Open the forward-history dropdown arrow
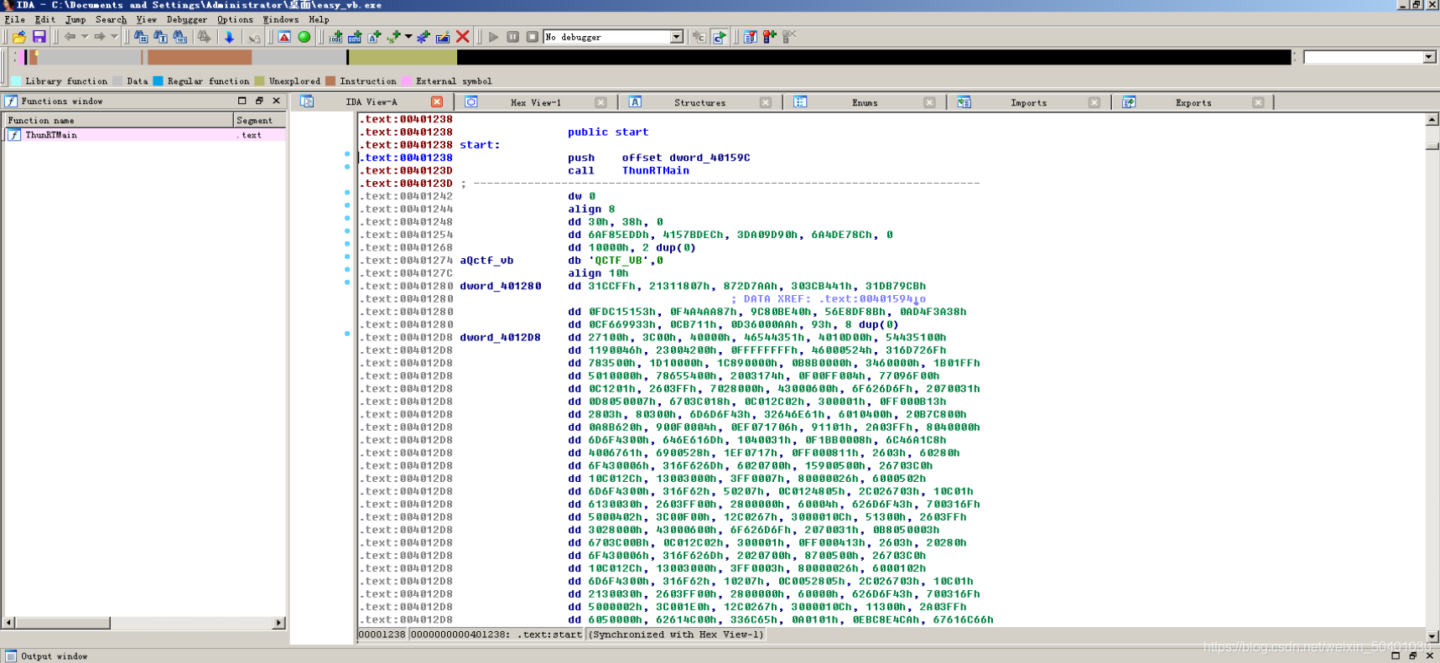 pos(114,37)
